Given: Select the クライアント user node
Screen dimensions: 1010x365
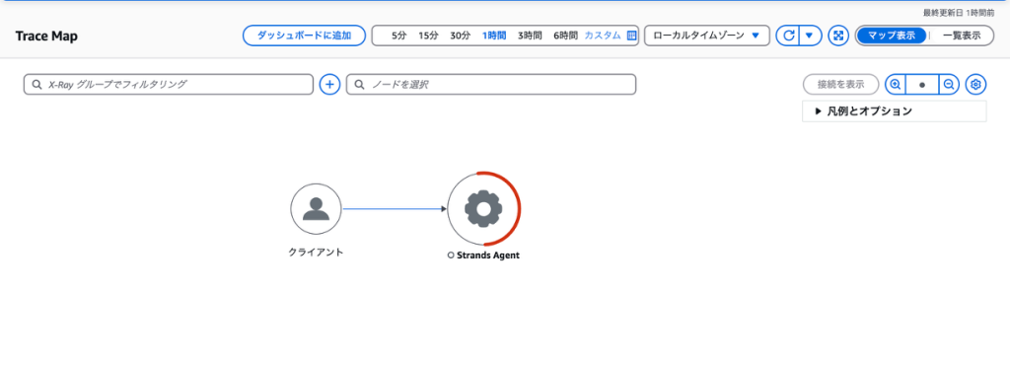Looking at the screenshot, I should pyautogui.click(x=316, y=208).
